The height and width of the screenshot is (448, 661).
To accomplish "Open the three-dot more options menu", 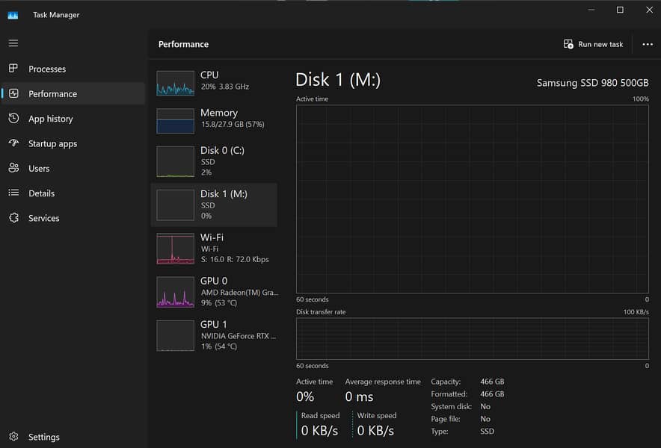I will [648, 44].
